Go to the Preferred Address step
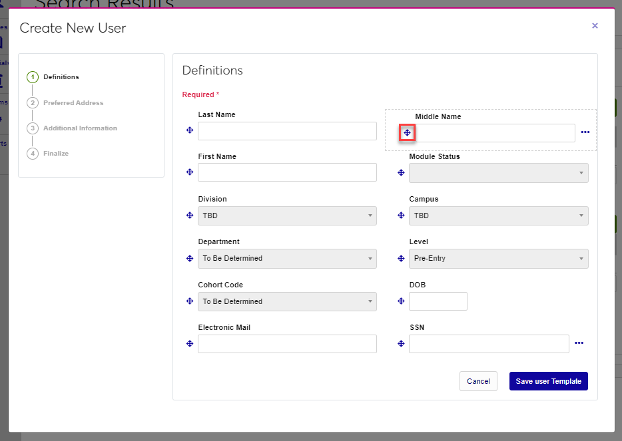Screen dimensions: 622x441 pos(73,103)
